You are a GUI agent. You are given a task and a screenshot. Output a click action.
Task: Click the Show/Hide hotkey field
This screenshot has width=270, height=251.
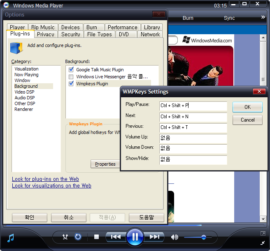pos(193,160)
